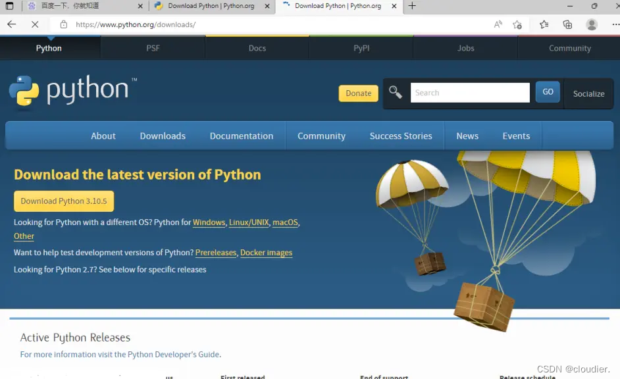Open the main-nav Community menu
This screenshot has width=620, height=379.
[321, 136]
